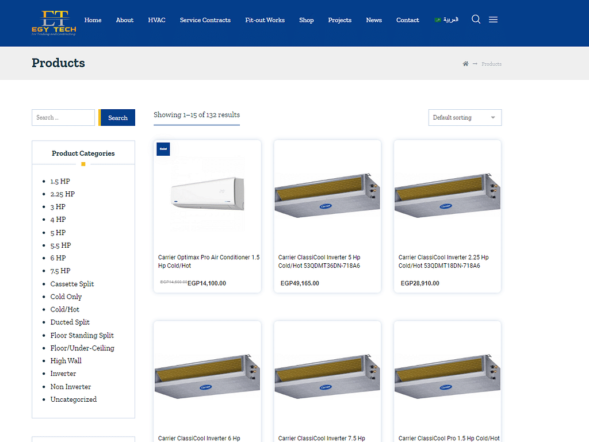Click the home icon in breadcrumb
This screenshot has width=589, height=442.
465,64
